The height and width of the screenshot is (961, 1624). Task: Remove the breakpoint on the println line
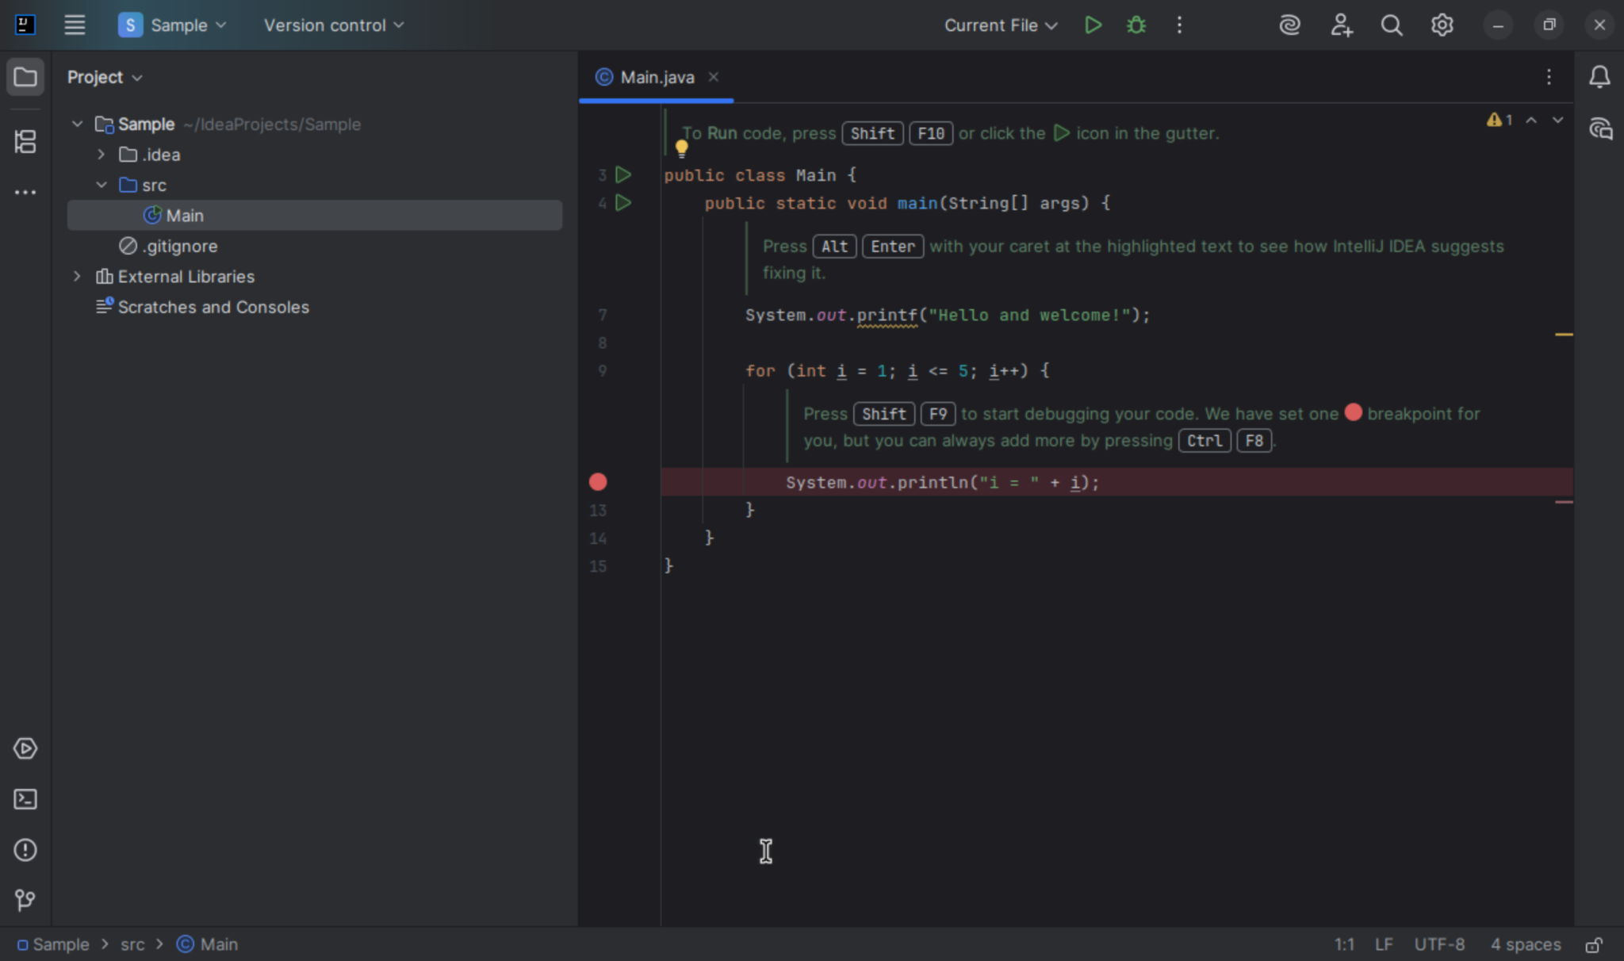(597, 481)
